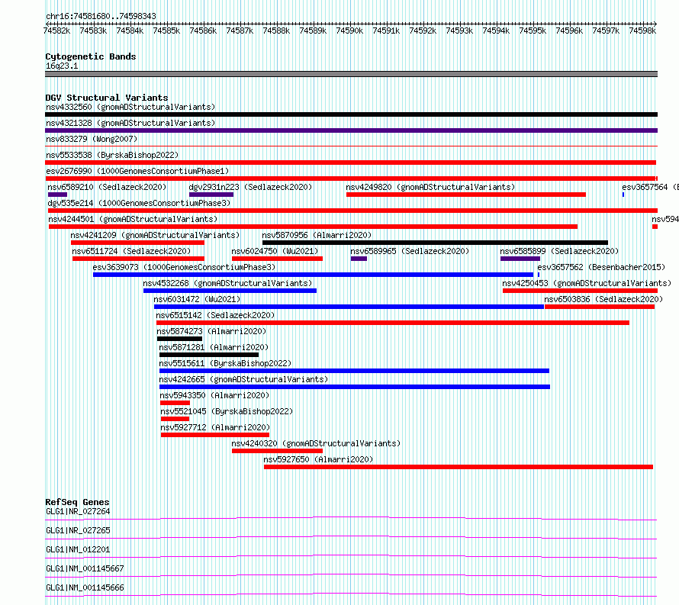Click the red nsv6515142 variant bar

[393, 323]
